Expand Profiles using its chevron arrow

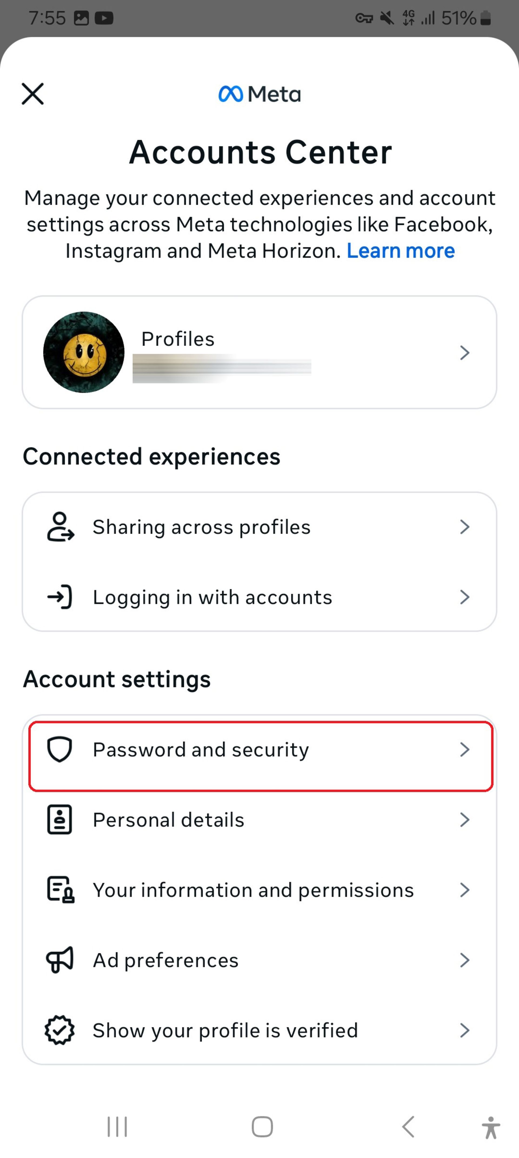coord(465,352)
